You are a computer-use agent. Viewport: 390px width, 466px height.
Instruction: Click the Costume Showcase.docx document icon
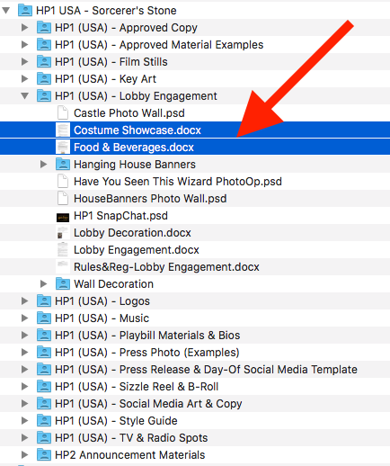pos(63,130)
